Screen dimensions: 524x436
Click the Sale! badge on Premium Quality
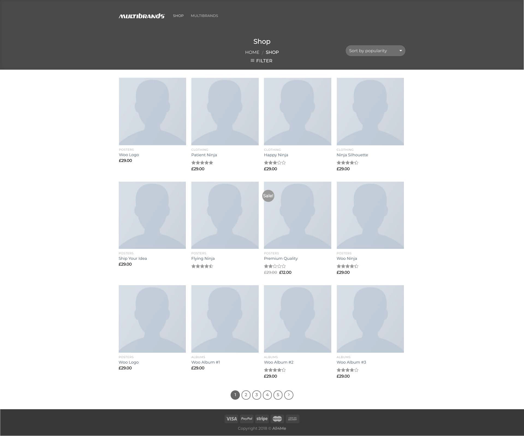point(268,196)
